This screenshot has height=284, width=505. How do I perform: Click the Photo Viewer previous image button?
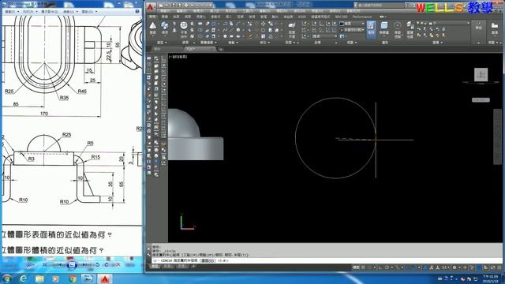click(60, 265)
